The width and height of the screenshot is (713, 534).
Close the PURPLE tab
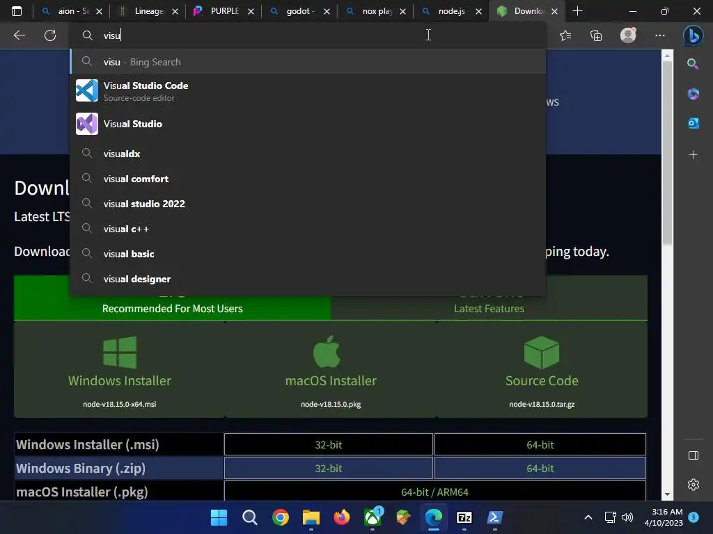point(251,11)
